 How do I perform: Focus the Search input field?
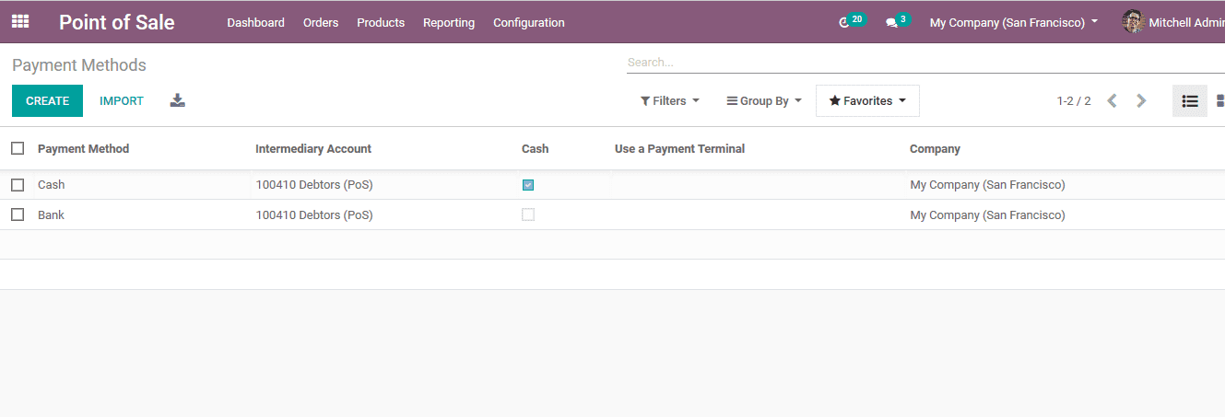coord(925,63)
